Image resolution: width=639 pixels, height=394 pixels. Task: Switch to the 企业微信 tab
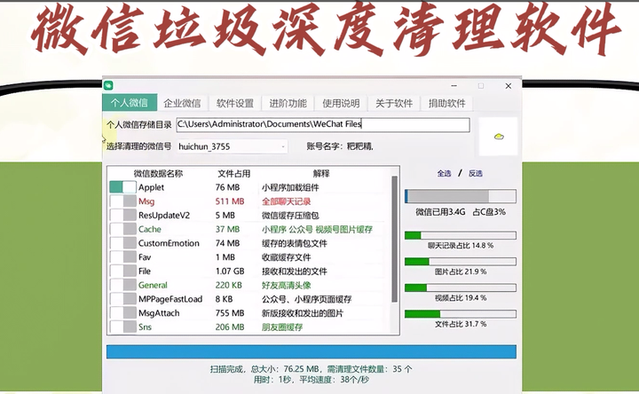point(182,103)
